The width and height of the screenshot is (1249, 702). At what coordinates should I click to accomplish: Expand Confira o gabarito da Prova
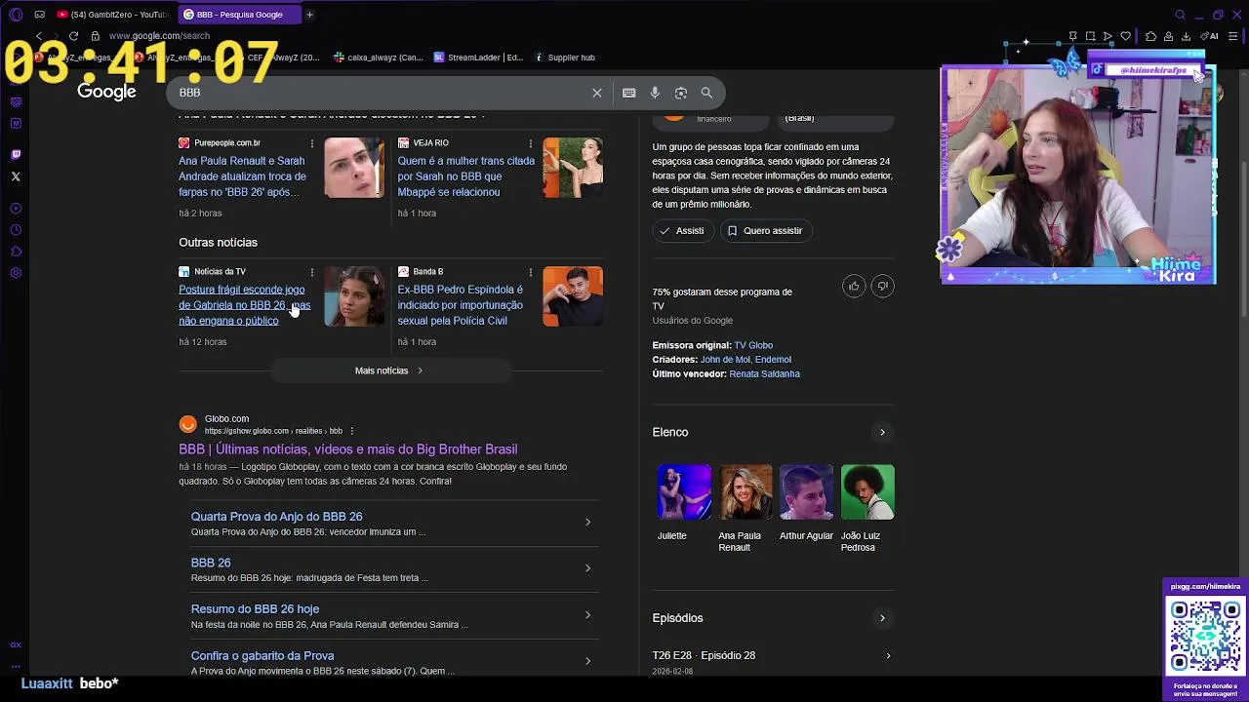coord(587,661)
